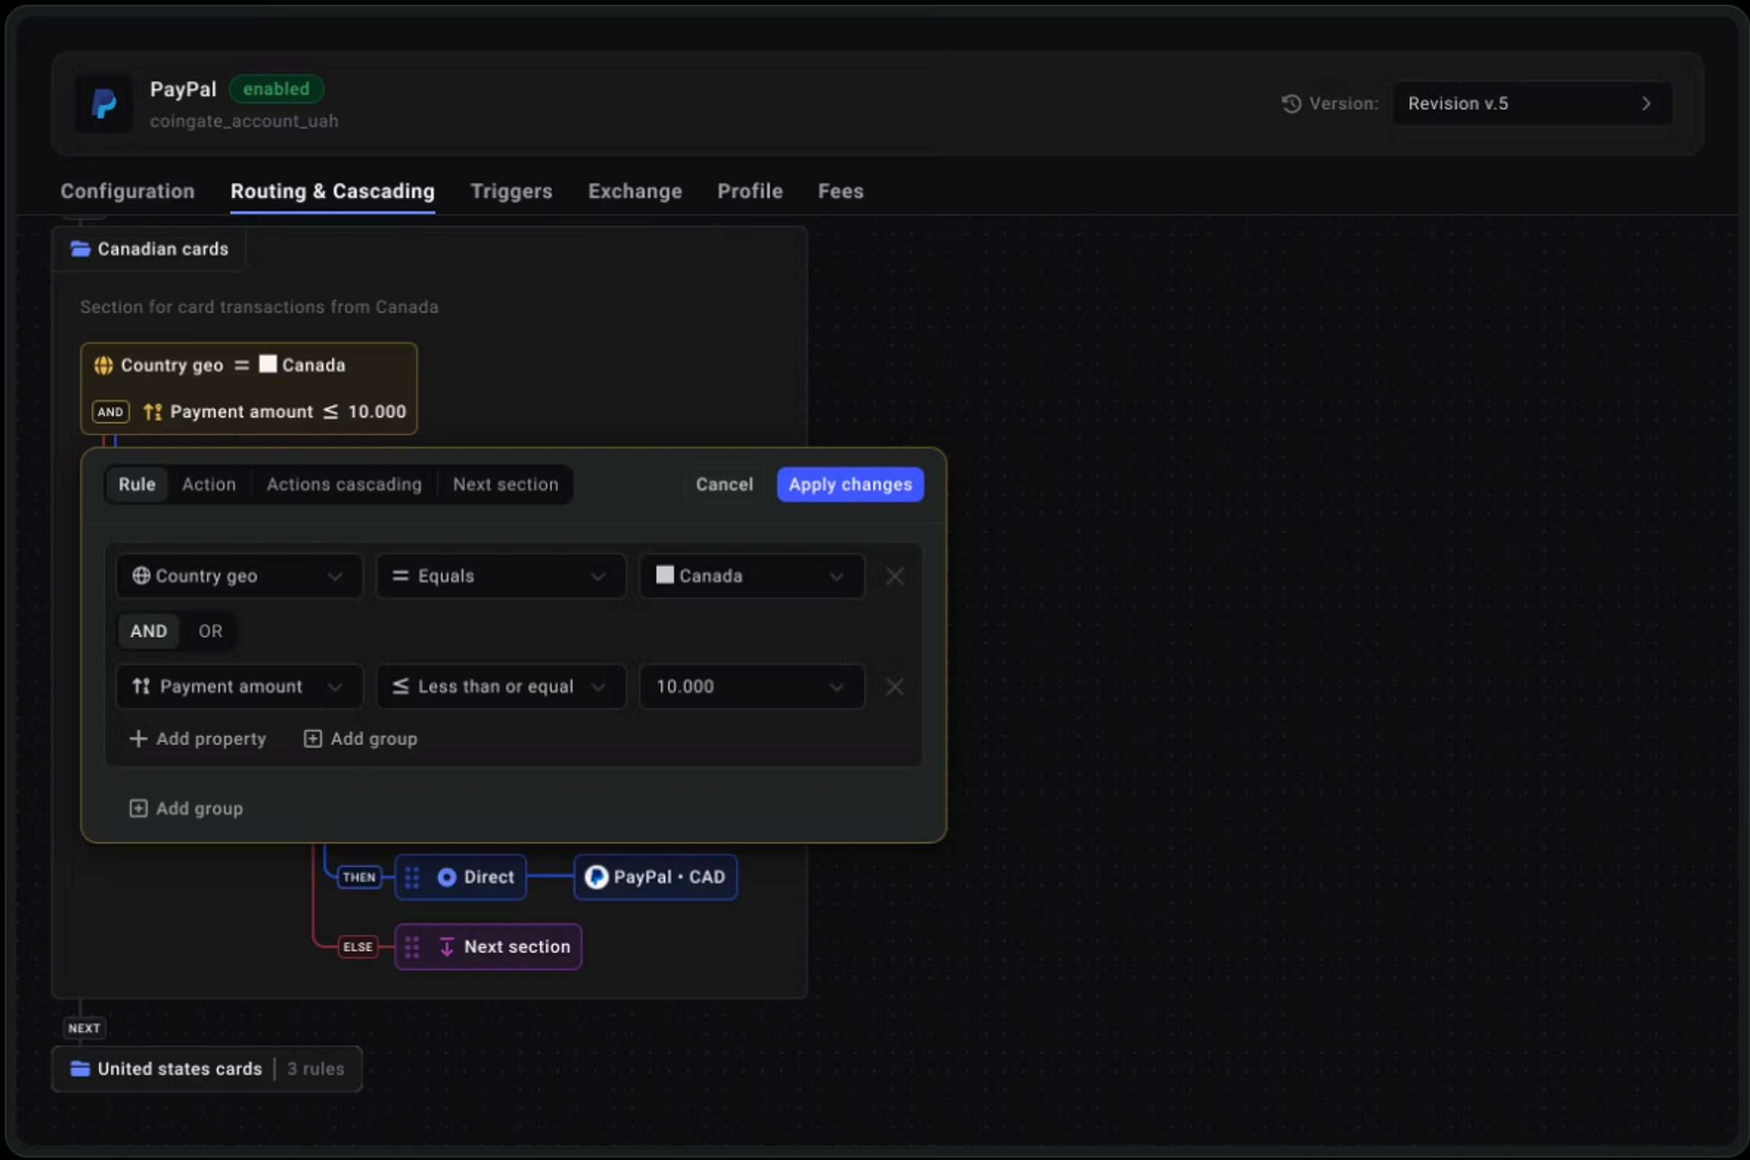Switch to the Fees tab

(840, 191)
